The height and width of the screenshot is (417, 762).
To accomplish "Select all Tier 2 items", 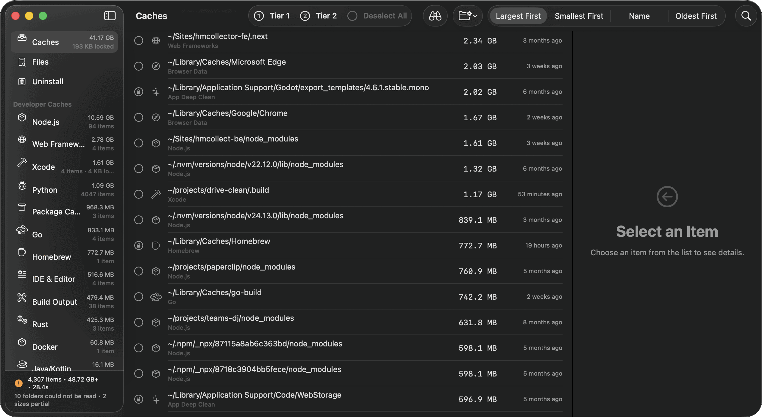I will click(x=318, y=16).
